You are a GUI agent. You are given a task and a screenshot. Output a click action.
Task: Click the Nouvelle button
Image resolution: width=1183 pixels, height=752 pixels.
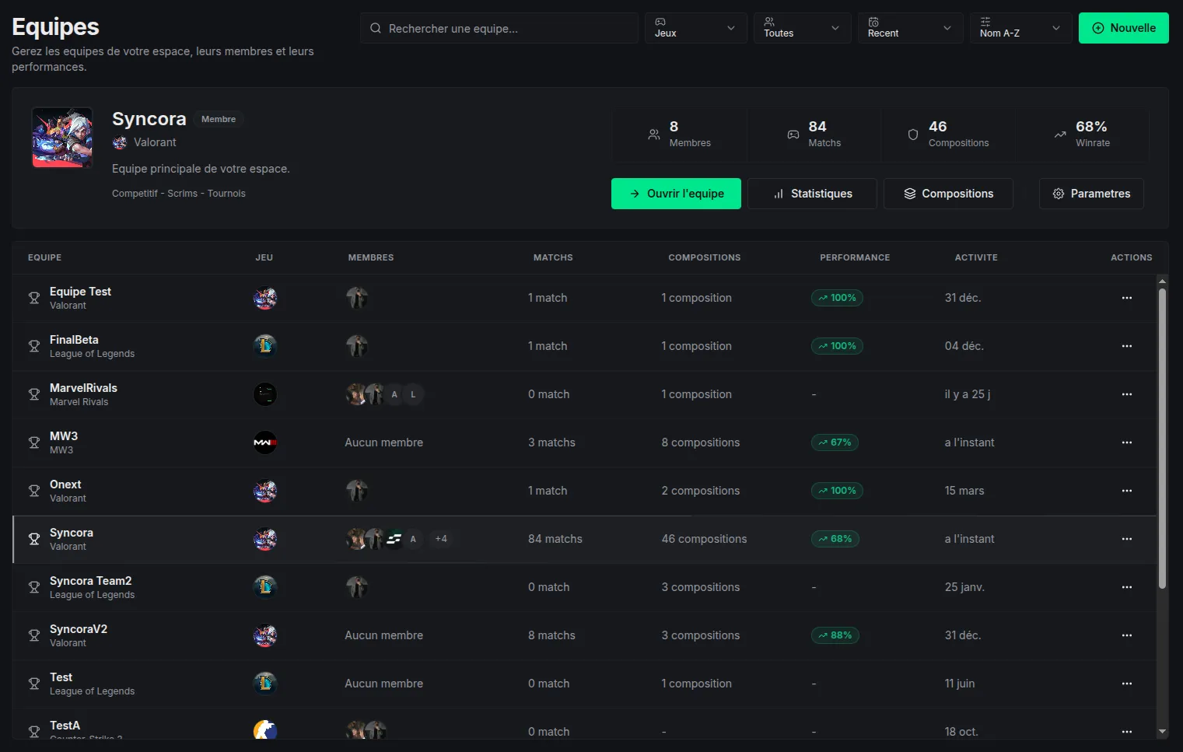pos(1123,28)
